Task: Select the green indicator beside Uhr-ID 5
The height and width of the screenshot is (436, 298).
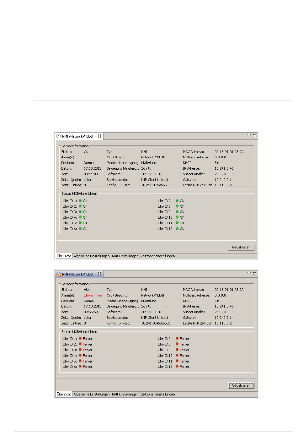Action: (80, 223)
